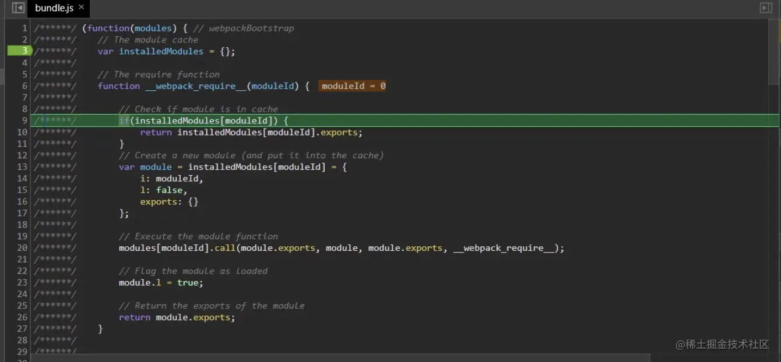Click 'installedModules' in the var declaration on line 3
The image size is (781, 362).
[161, 51]
